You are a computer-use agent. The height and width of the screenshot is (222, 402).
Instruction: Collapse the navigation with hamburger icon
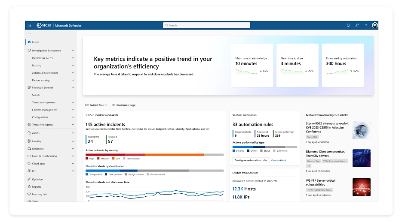(x=29, y=34)
